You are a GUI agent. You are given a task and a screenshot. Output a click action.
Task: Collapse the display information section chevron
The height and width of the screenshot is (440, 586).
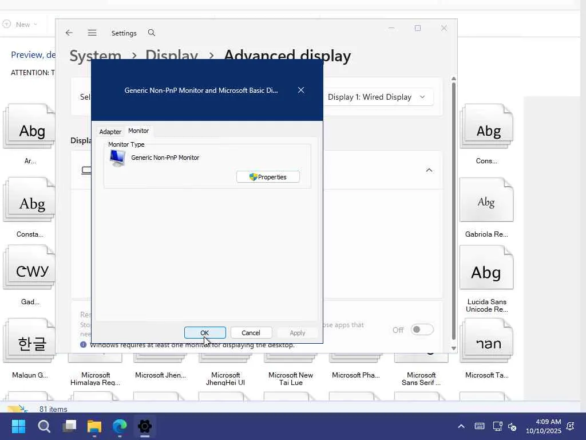pyautogui.click(x=429, y=170)
